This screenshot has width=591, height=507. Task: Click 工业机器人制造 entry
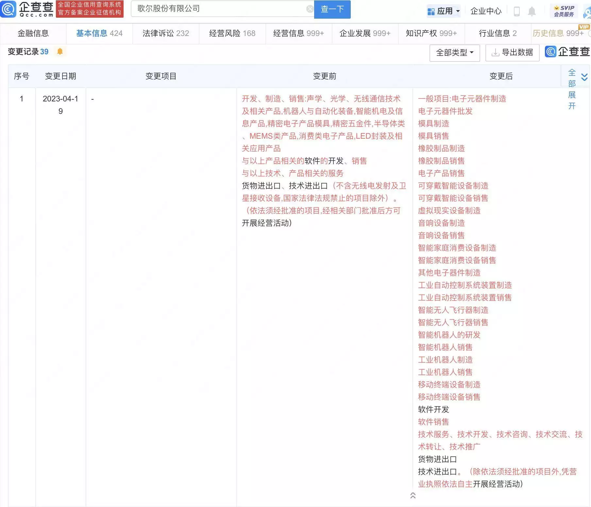[445, 360]
